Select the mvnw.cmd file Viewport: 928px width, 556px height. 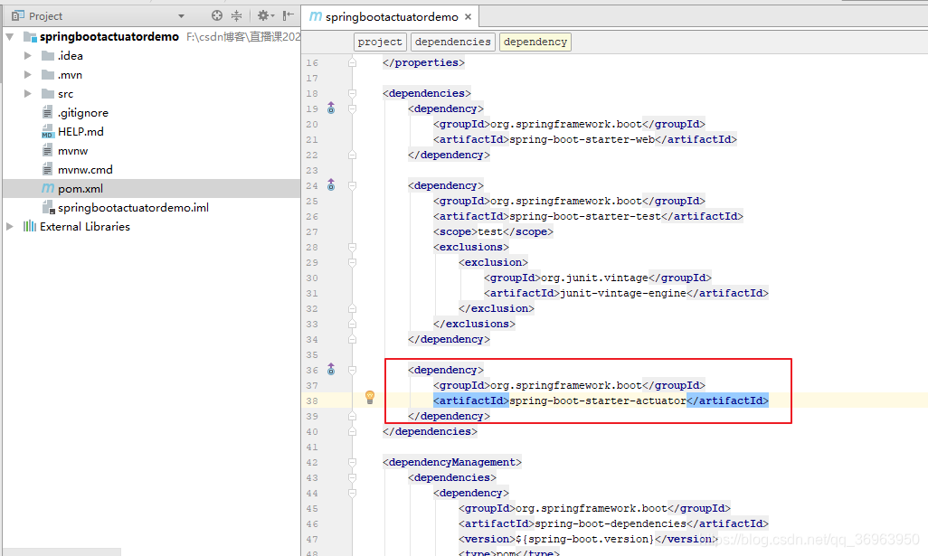85,170
